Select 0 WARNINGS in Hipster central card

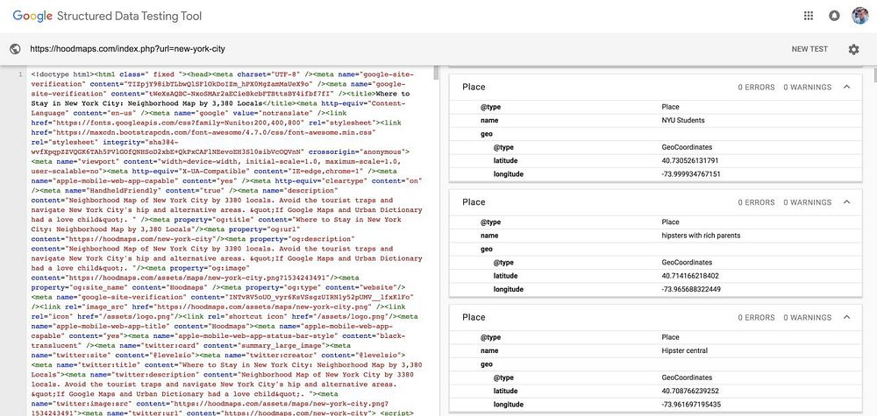point(807,317)
